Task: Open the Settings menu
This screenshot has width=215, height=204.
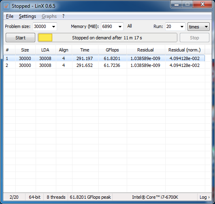Action: 28,16
